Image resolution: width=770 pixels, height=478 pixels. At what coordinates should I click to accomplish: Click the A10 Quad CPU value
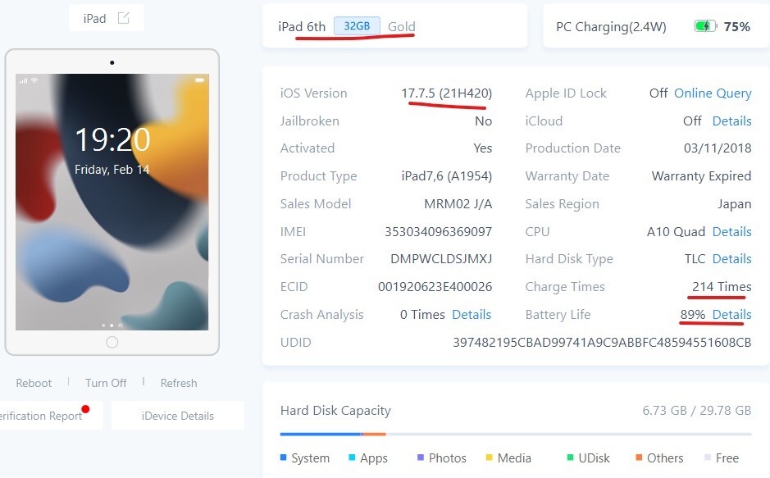pyautogui.click(x=676, y=231)
